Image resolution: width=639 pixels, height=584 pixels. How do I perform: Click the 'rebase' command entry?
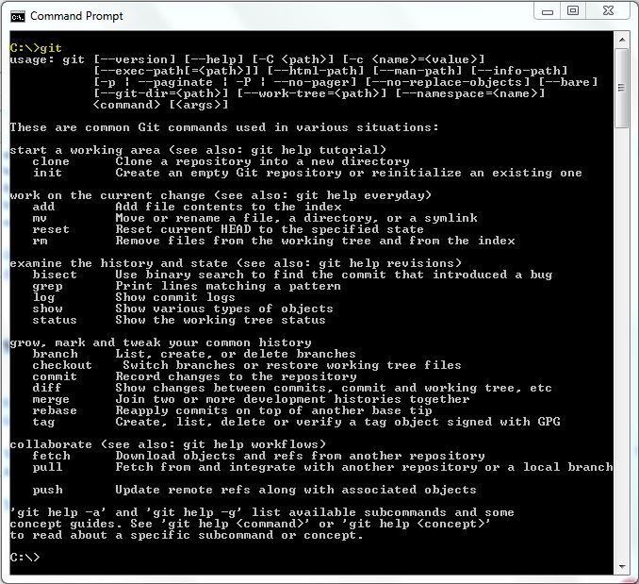(55, 410)
